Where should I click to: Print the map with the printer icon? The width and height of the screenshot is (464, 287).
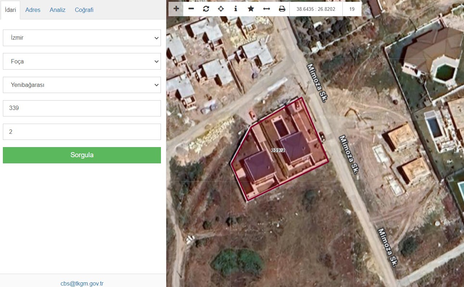(282, 9)
